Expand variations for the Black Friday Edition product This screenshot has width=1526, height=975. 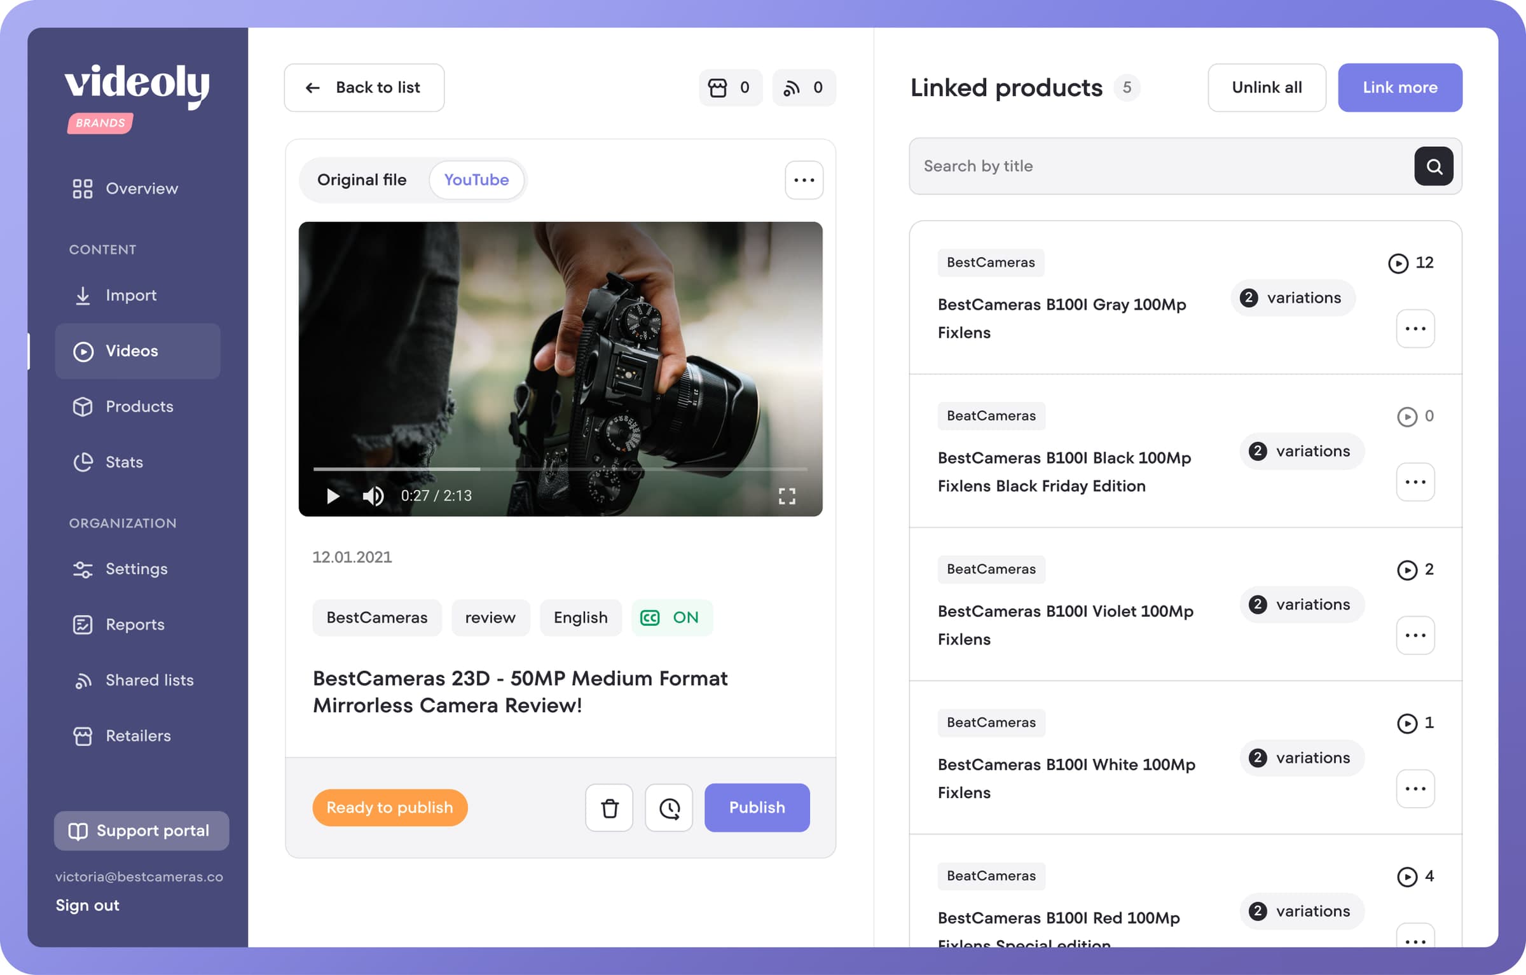tap(1302, 451)
